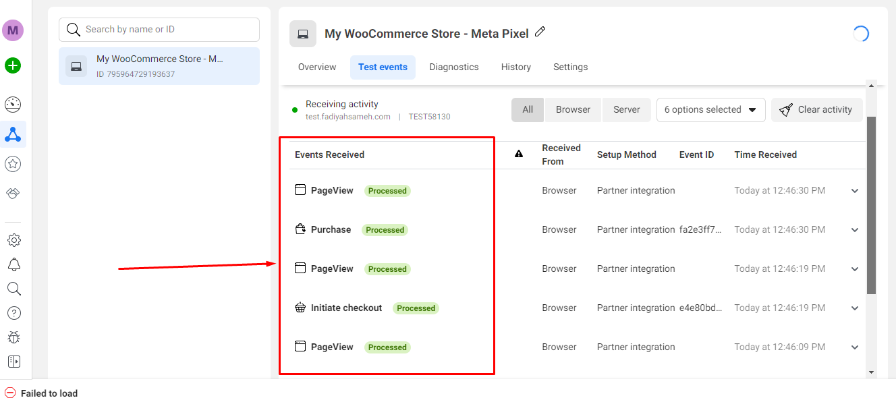Open the purple M account avatar
The width and height of the screenshot is (896, 398).
coord(13,30)
